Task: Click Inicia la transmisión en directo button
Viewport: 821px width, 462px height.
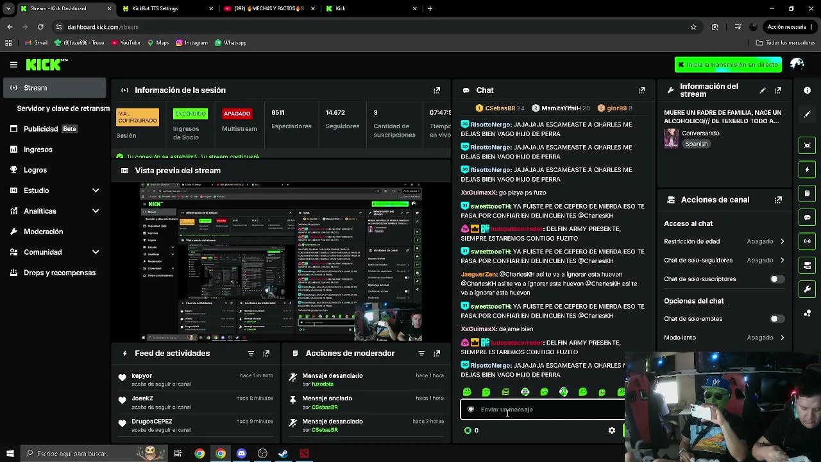Action: pos(728,65)
